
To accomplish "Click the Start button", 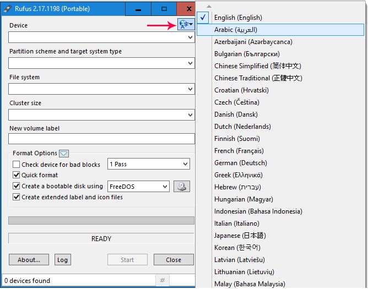I will pos(127,260).
